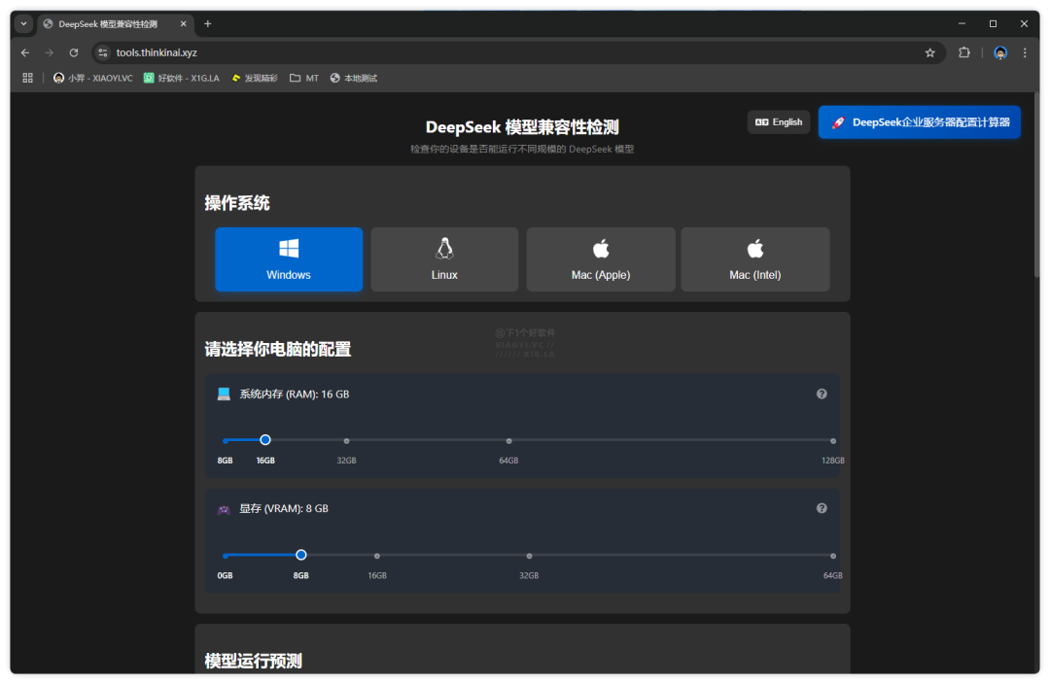Go forward in browser history
1050x684 pixels.
coord(50,52)
